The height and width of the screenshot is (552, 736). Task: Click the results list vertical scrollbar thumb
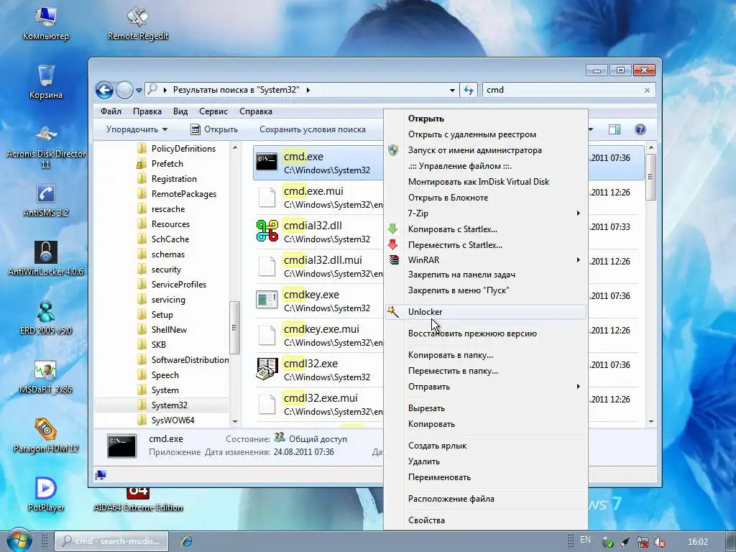[650, 177]
